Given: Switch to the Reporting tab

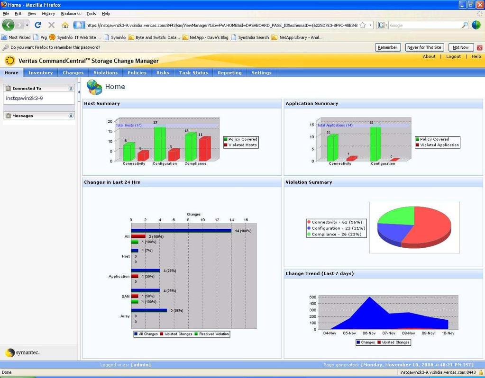Looking at the screenshot, I should point(229,72).
